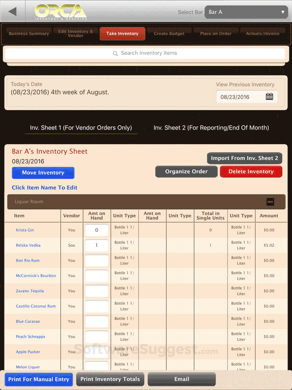Go to Place an Order tab
The width and height of the screenshot is (292, 390).
click(216, 34)
